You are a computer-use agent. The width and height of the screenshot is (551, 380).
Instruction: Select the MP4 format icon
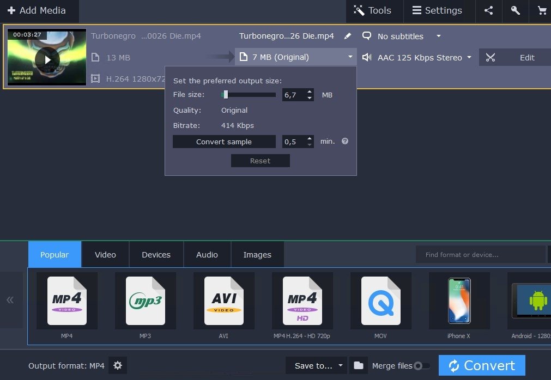(67, 301)
